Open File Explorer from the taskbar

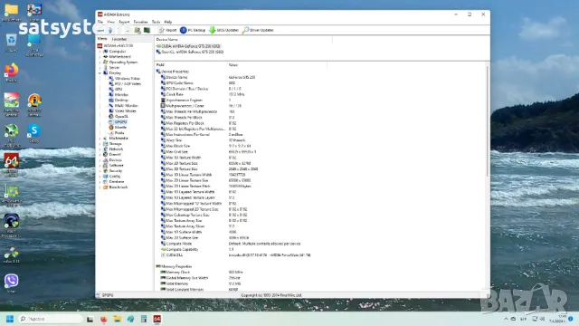[117, 319]
